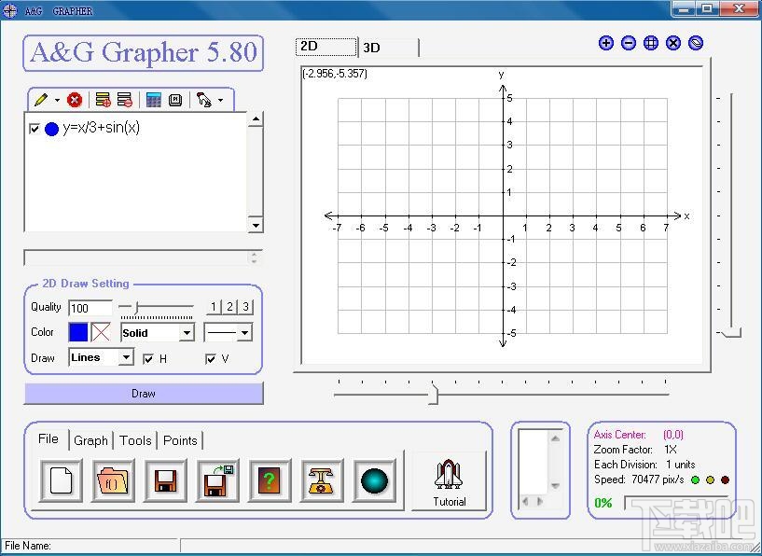Open the Tools tab
Image resolution: width=762 pixels, height=556 pixels.
[x=135, y=441]
